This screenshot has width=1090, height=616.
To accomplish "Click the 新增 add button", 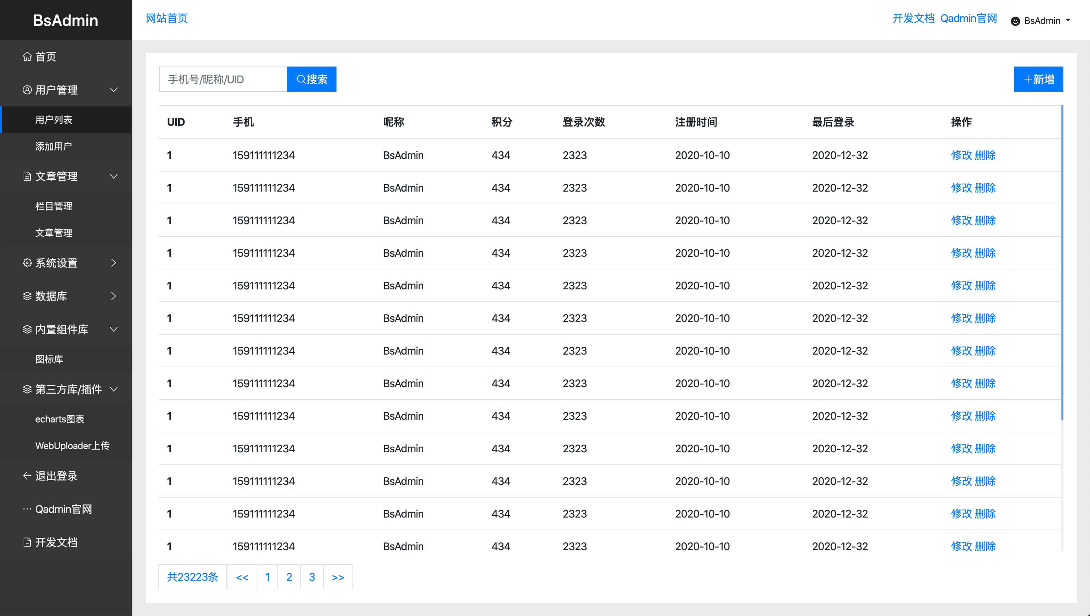I will (1038, 79).
